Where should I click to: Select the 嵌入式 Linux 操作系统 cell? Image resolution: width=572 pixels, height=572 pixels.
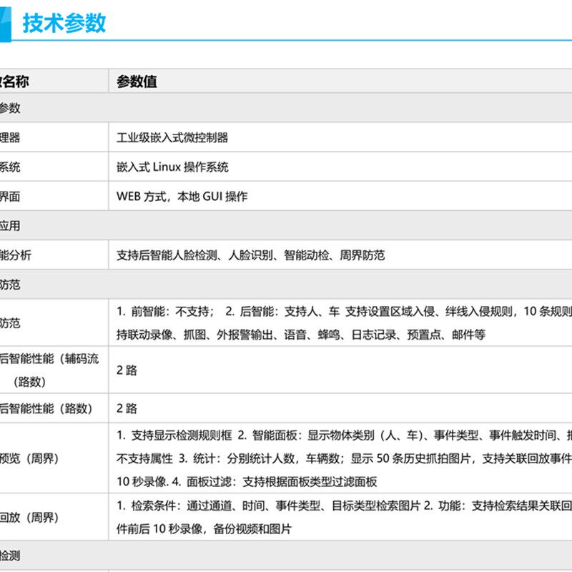(x=172, y=167)
